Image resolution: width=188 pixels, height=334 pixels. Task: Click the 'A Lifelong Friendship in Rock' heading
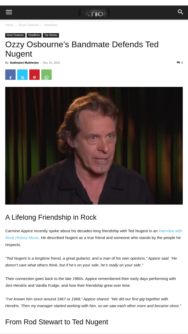tap(51, 217)
